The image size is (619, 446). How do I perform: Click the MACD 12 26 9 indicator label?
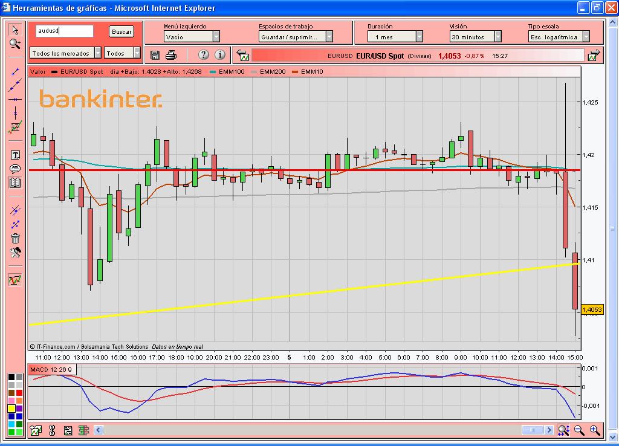(51, 369)
